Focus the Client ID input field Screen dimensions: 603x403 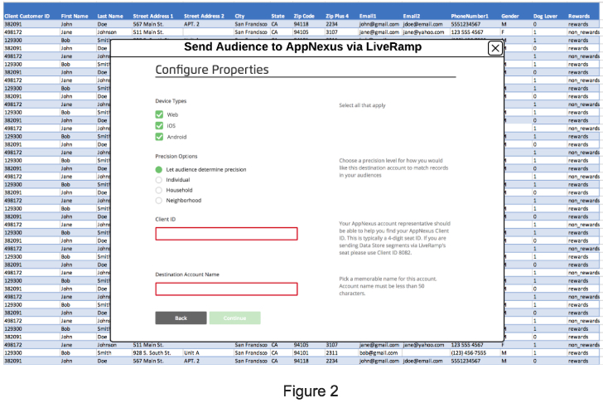coord(226,234)
